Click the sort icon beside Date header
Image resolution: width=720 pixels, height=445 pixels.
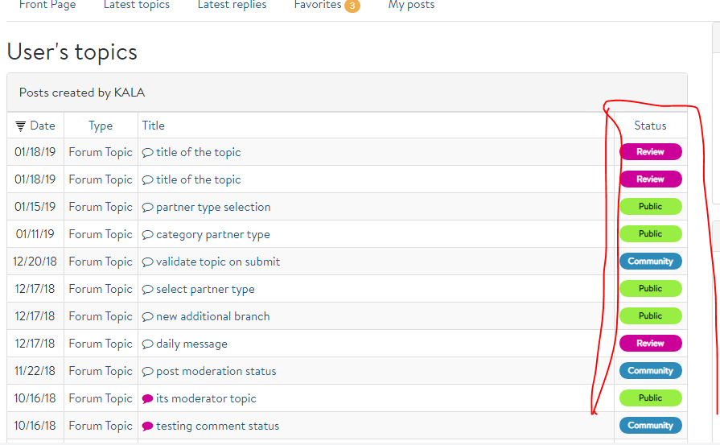tap(20, 126)
